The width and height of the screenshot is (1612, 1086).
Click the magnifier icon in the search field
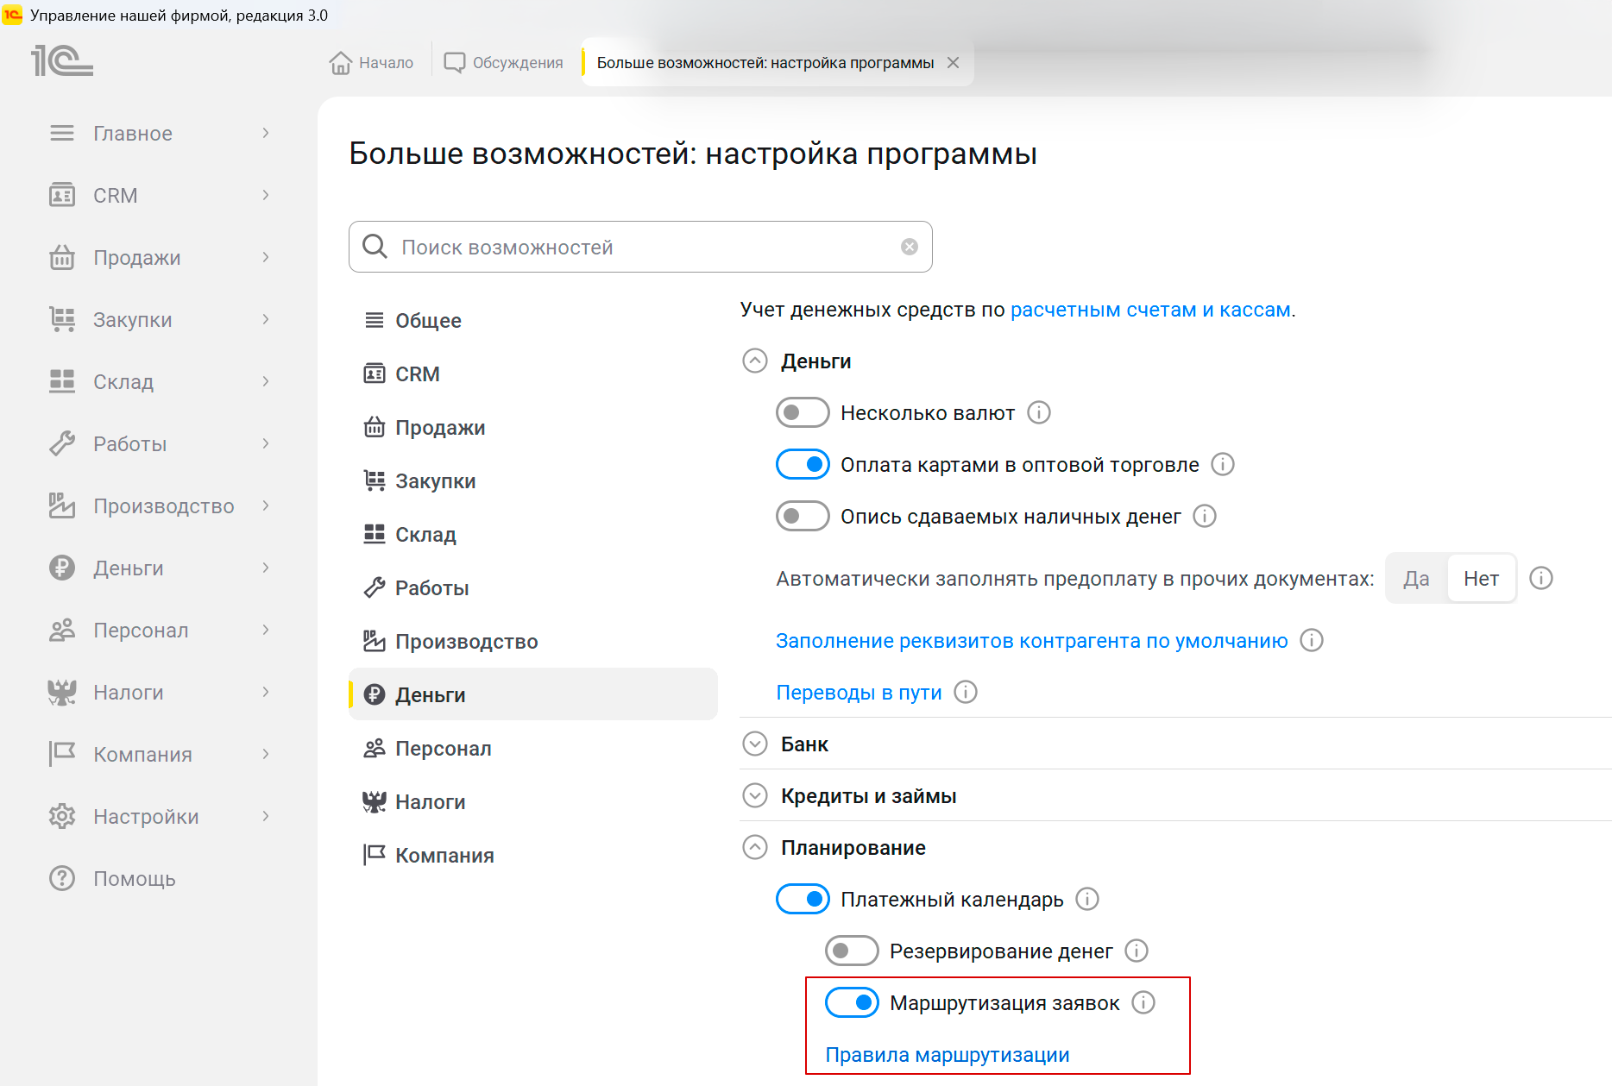375,247
